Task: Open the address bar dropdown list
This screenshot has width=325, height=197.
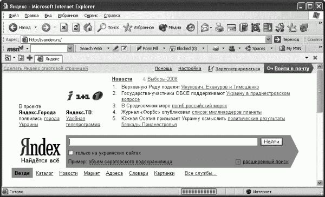Action: click(x=268, y=39)
